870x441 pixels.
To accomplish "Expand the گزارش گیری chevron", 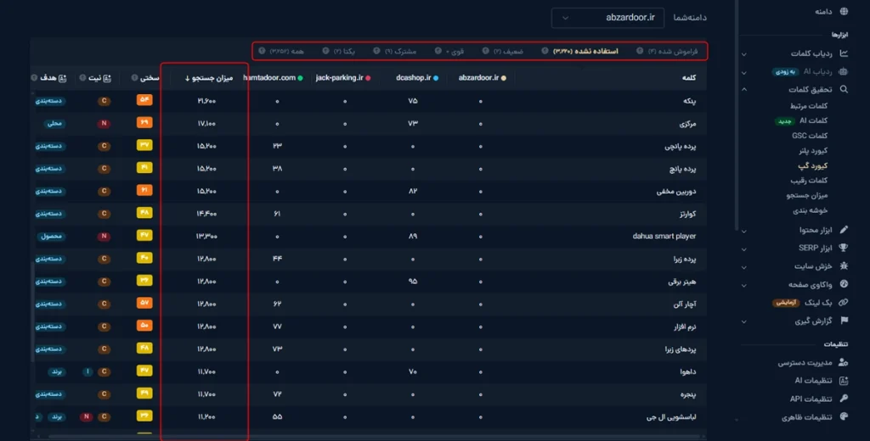I will (744, 321).
